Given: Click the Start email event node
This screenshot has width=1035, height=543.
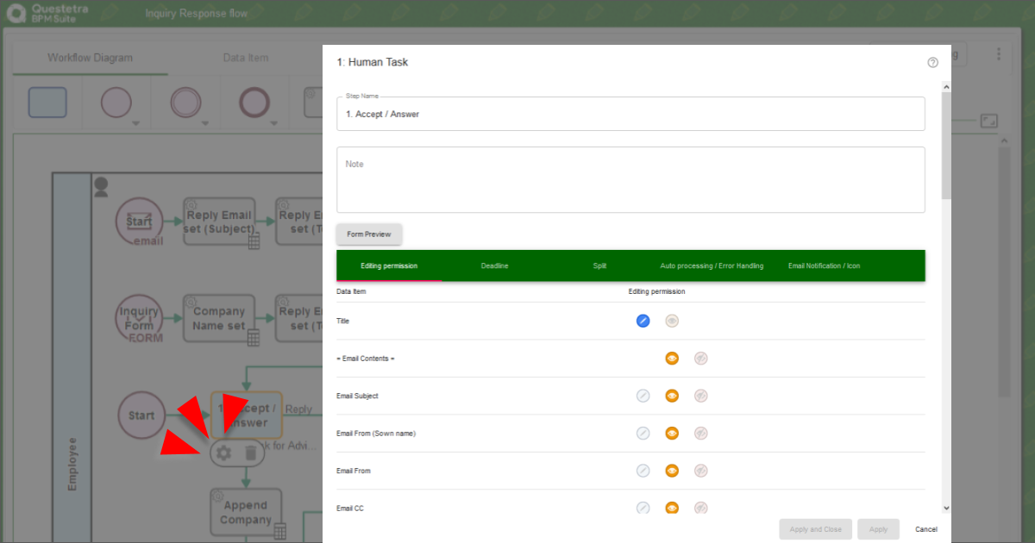Looking at the screenshot, I should pos(139,222).
